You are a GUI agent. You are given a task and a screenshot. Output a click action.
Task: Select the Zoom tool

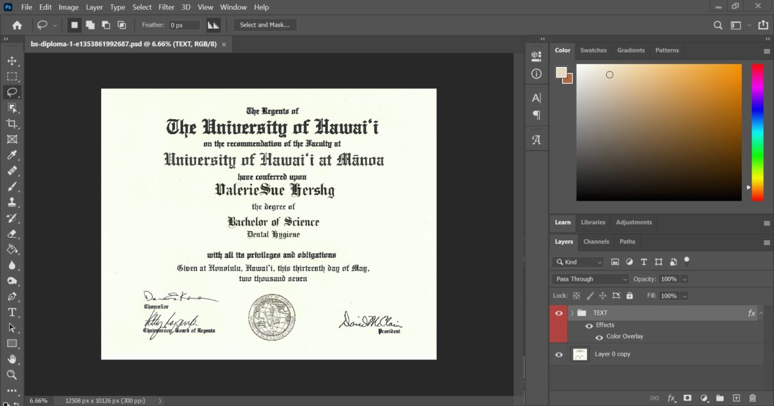tap(12, 375)
